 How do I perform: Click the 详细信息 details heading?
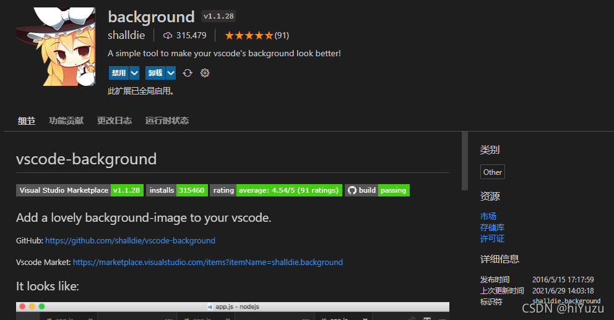(x=499, y=259)
